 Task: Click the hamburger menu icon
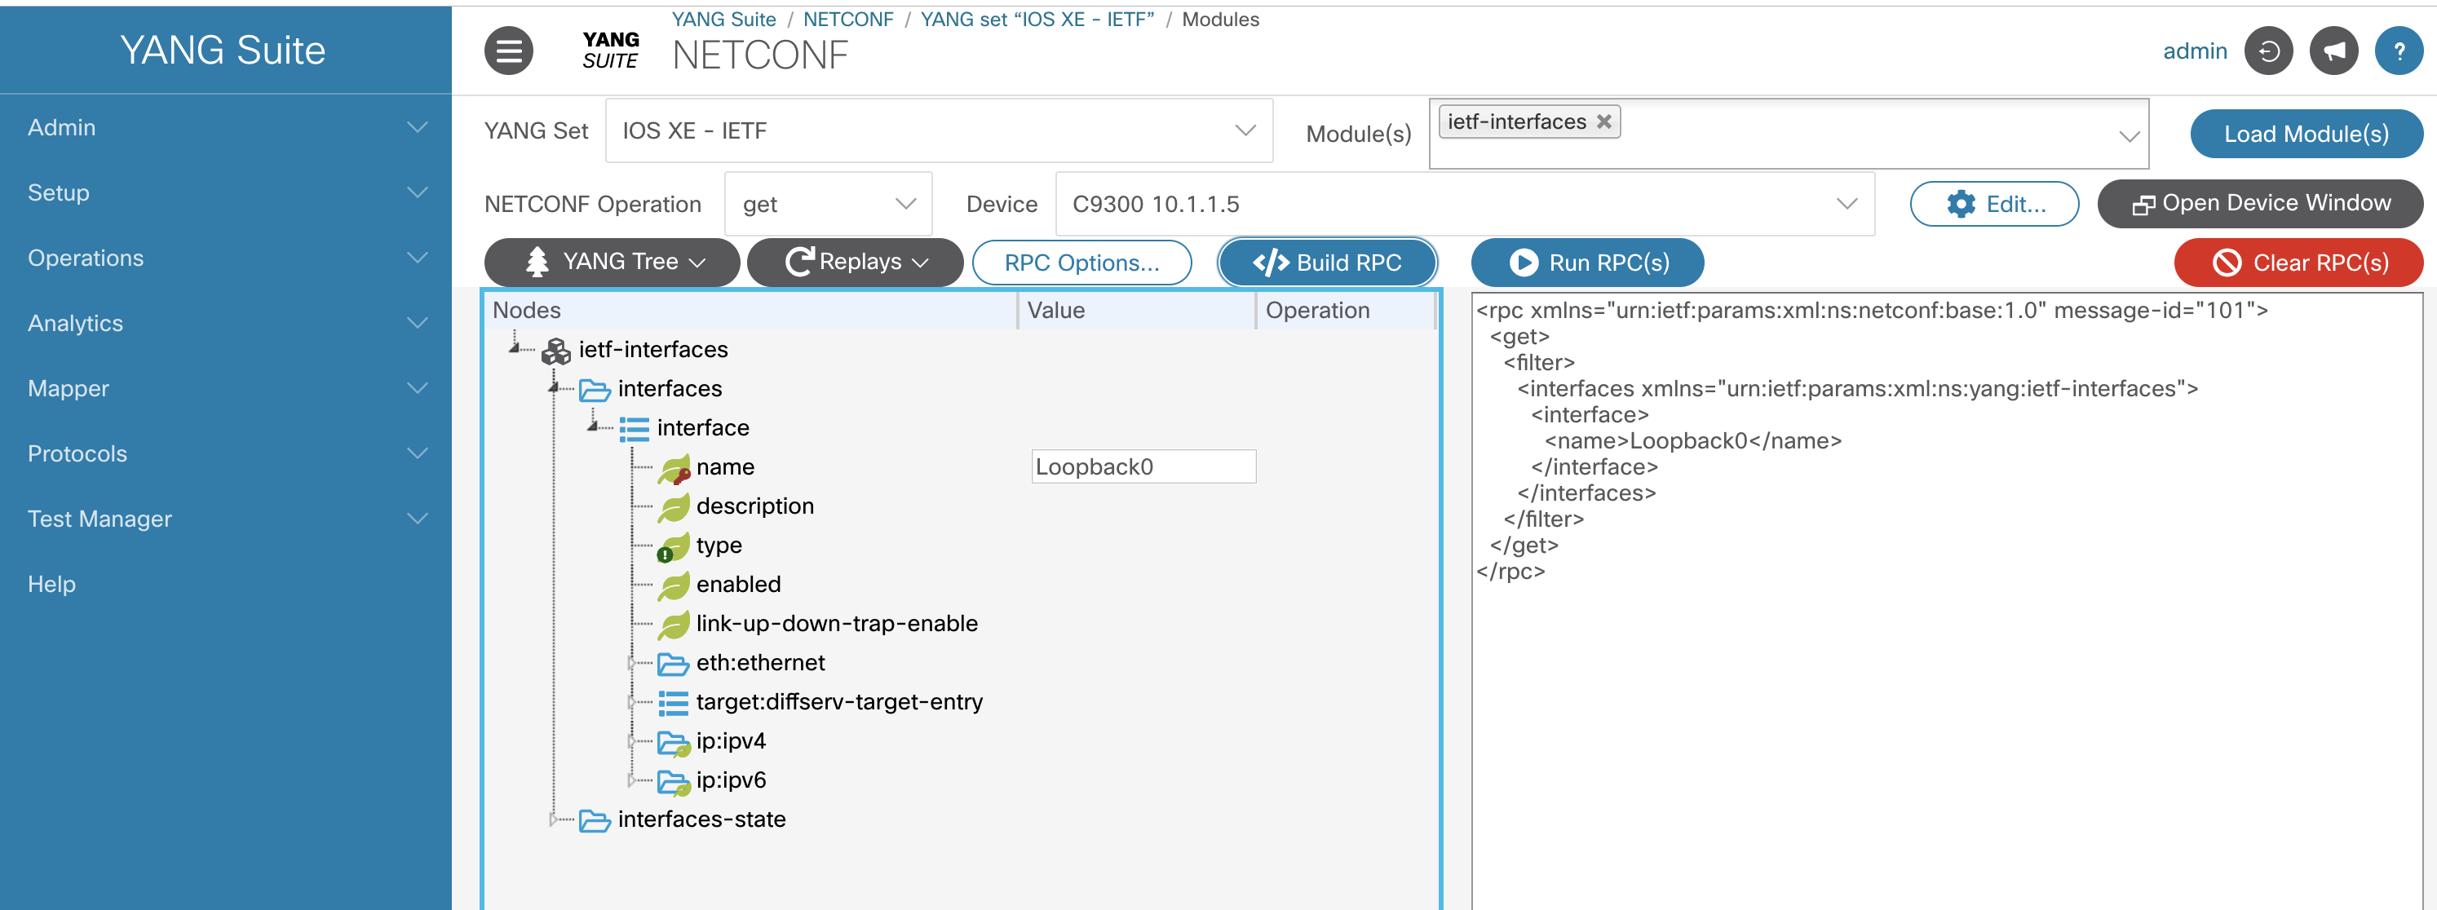[508, 51]
